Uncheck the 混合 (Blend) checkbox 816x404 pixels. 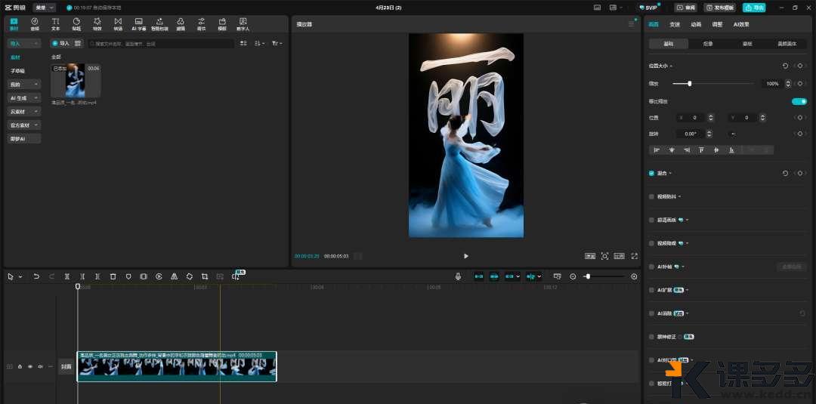652,173
